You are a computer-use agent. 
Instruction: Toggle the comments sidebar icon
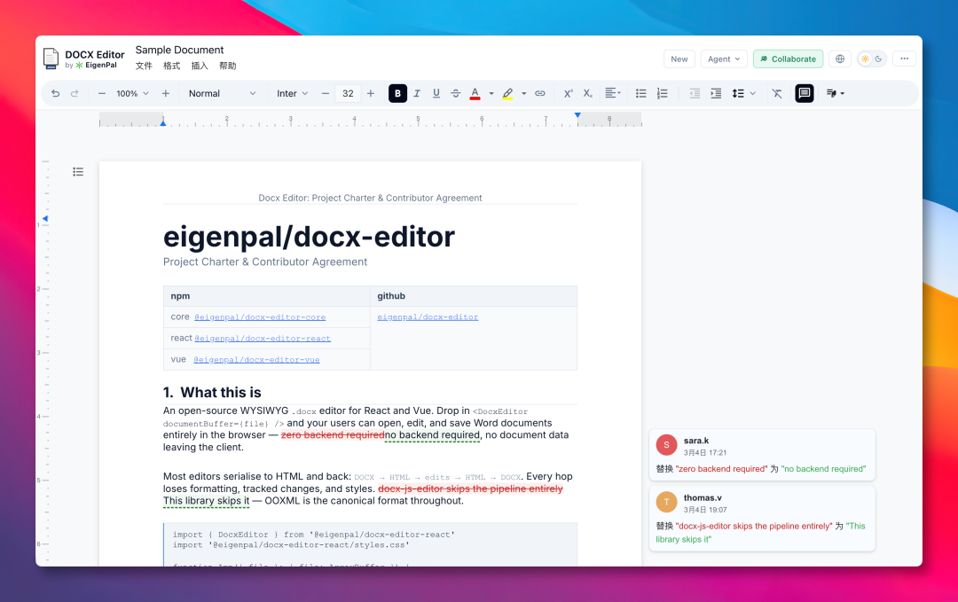[x=805, y=93]
